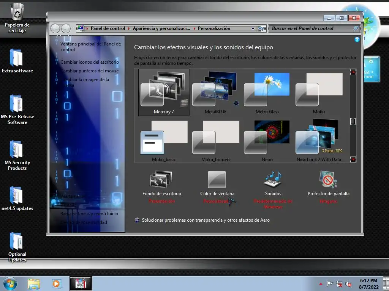Click Aero troubleshooting shield icon
Image resolution: width=389 pixels, height=291 pixels.
coord(137,220)
